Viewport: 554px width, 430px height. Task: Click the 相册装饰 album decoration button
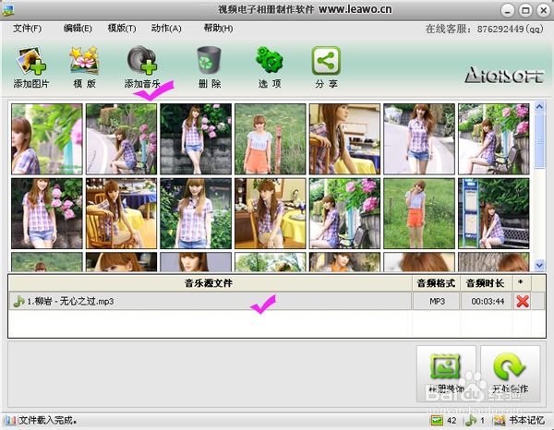(x=446, y=373)
